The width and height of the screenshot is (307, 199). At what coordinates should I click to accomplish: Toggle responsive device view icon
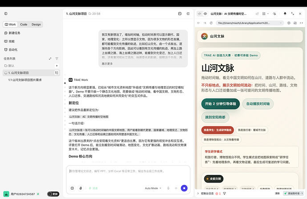click(295, 23)
